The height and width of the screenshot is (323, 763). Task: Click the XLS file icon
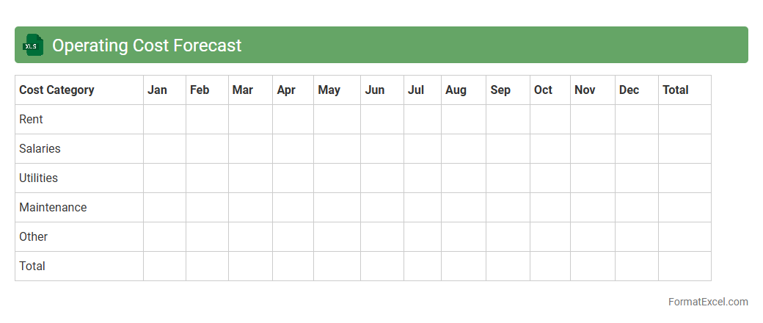tap(33, 45)
